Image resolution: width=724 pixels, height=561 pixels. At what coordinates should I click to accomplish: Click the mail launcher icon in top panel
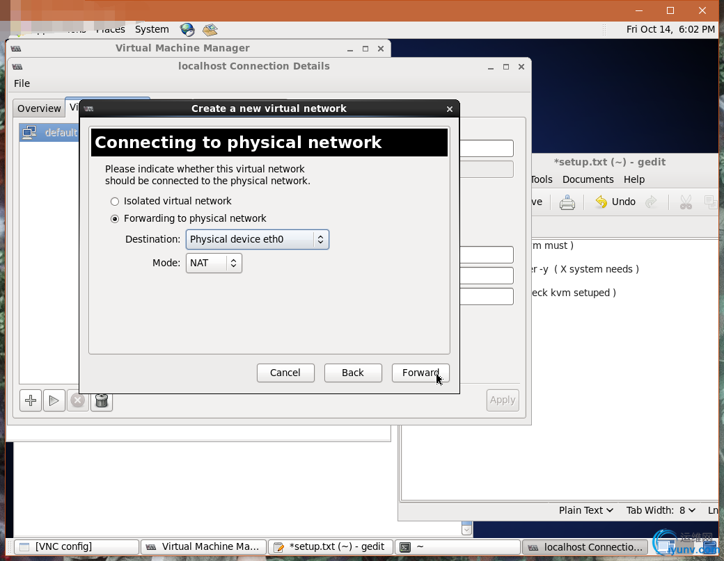(x=210, y=29)
